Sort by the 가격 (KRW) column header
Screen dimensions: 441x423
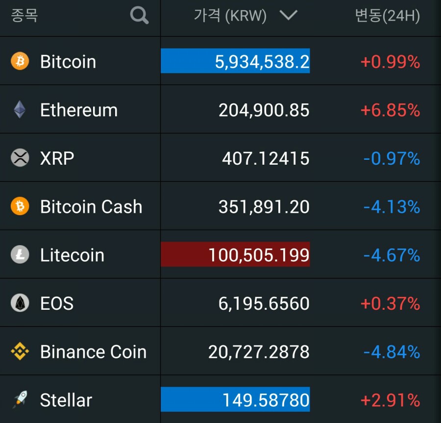(230, 16)
